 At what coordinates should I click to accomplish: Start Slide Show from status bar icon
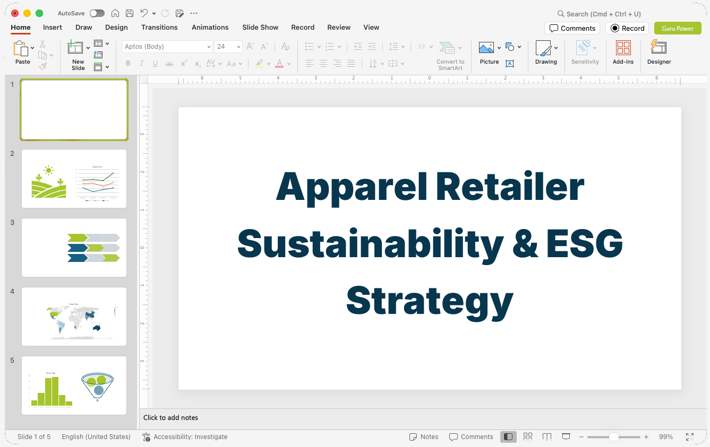[566, 436]
